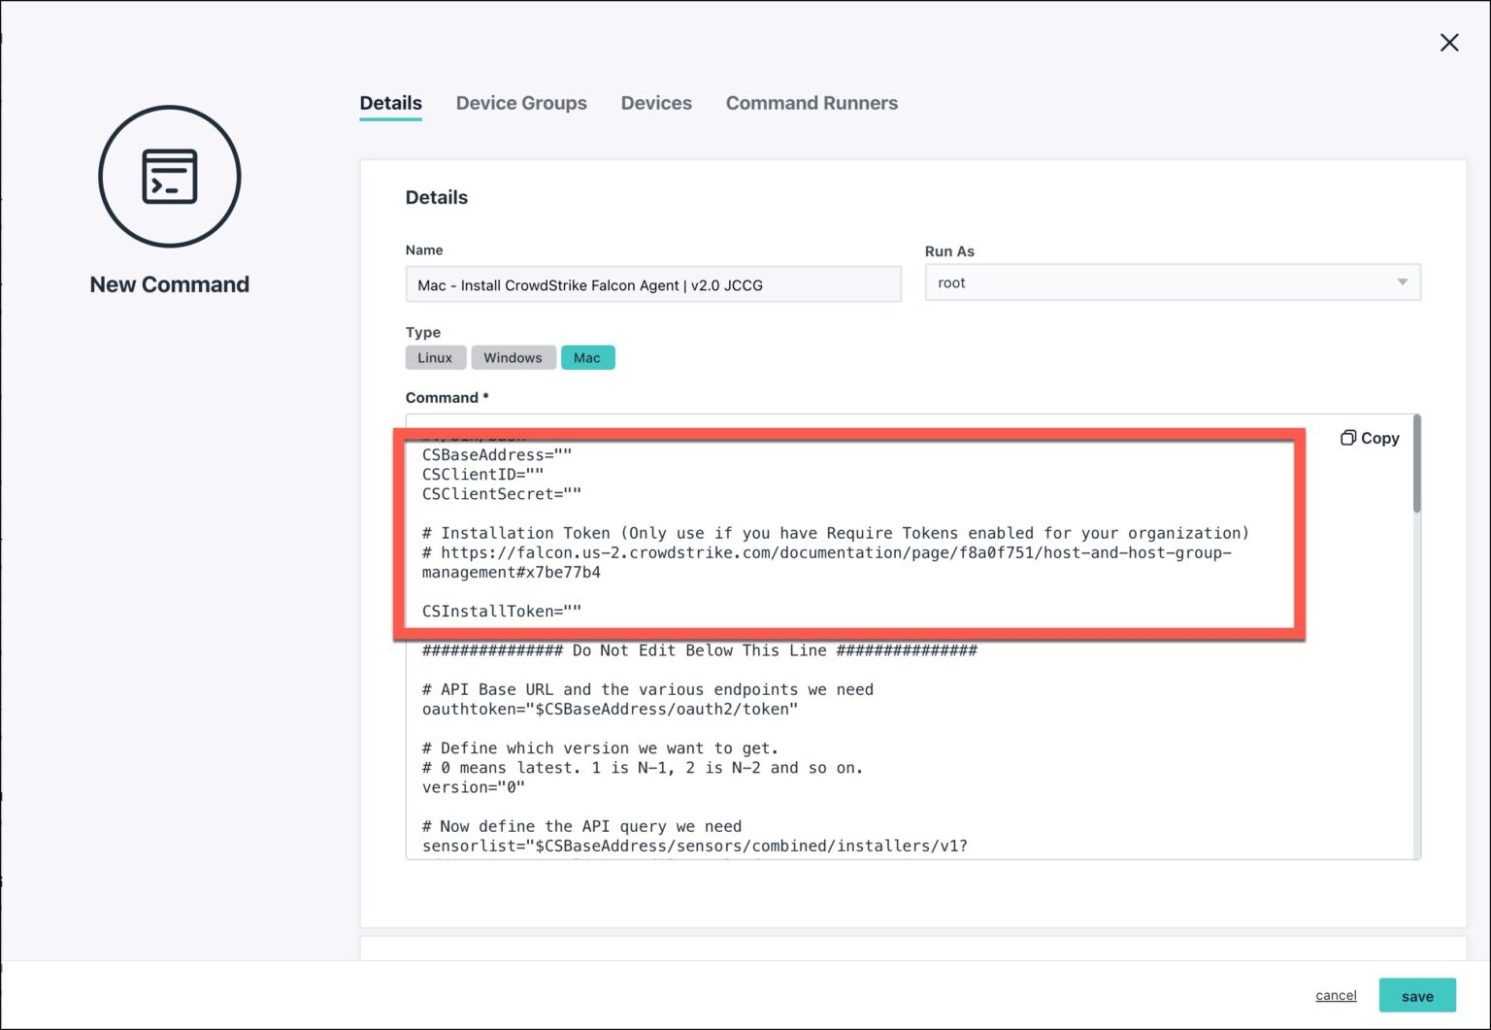Toggle the Mac type button
1491x1030 pixels.
tap(588, 357)
